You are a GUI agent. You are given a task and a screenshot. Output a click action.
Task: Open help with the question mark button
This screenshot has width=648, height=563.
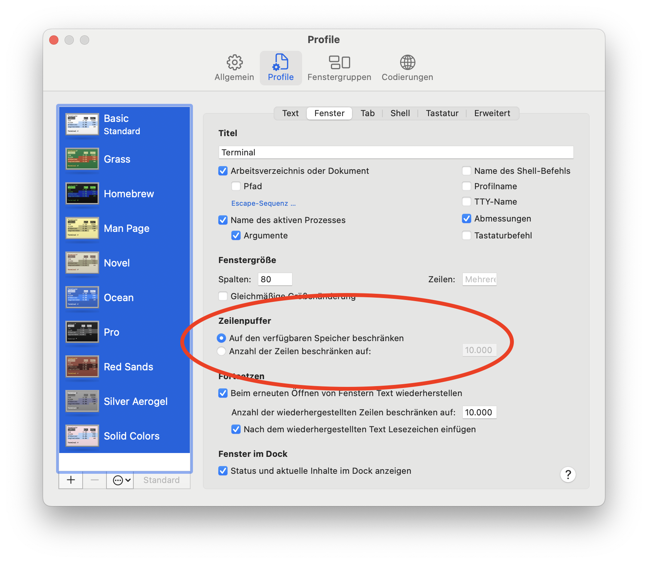pos(568,475)
